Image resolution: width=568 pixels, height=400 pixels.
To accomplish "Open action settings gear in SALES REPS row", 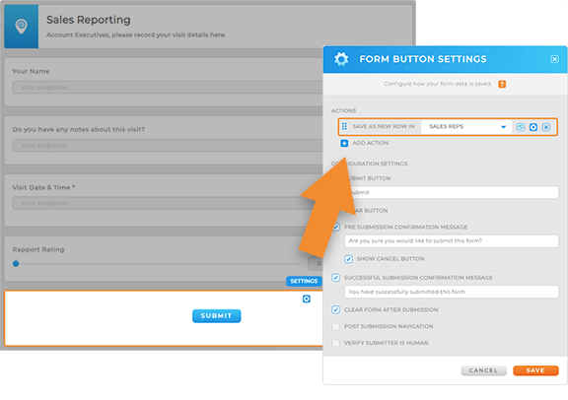I will pyautogui.click(x=533, y=127).
